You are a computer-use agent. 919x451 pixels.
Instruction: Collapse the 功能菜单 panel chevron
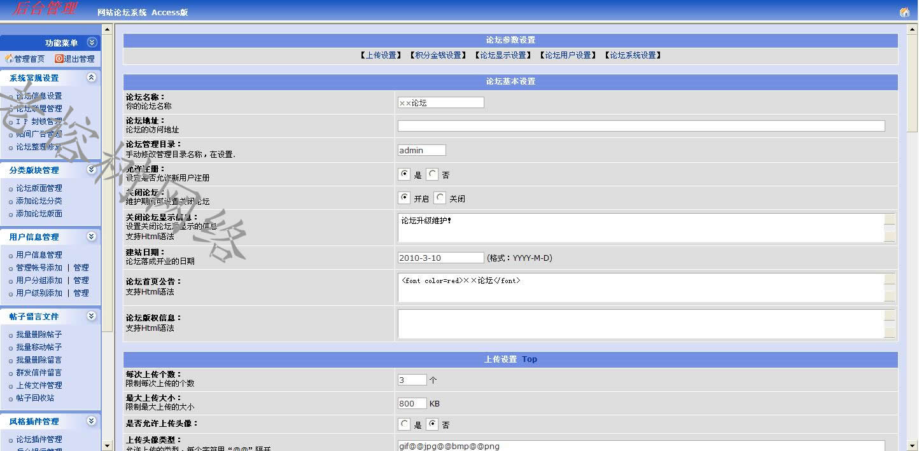click(92, 43)
